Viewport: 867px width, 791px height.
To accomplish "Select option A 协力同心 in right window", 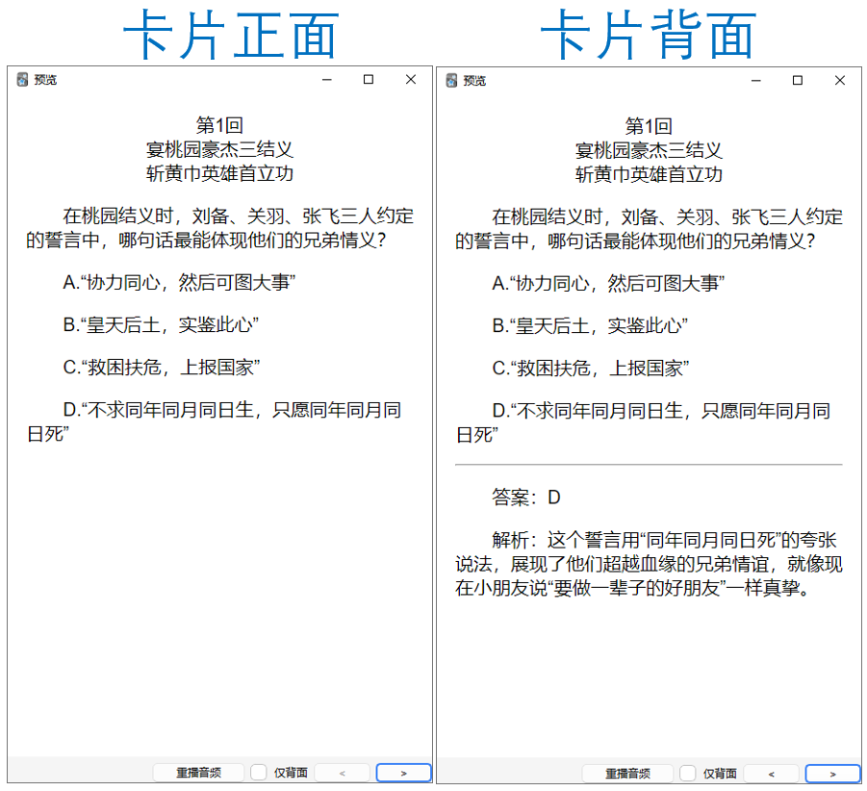I will point(608,284).
